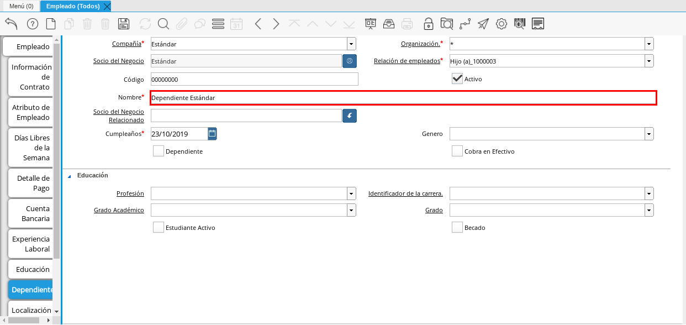Tick the Cobra en Efectivo checkbox
This screenshot has height=325, width=686.
point(457,151)
